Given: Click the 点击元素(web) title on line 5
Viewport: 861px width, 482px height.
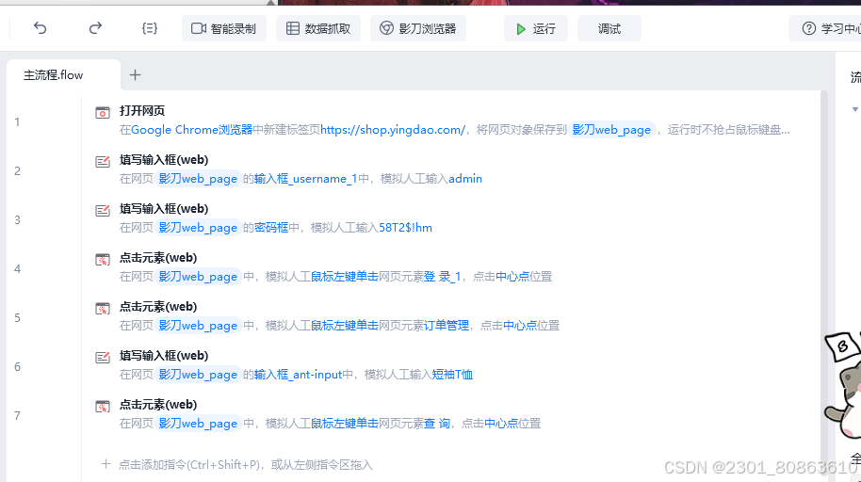Looking at the screenshot, I should (x=158, y=307).
